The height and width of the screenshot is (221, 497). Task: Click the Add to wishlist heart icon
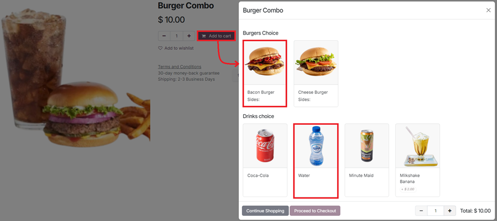point(160,48)
